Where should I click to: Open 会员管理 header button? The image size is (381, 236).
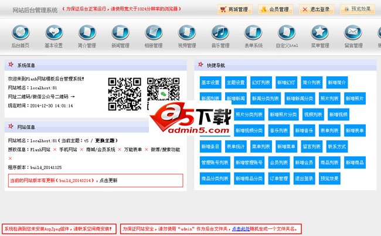click(x=275, y=9)
